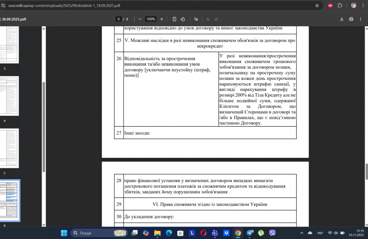Open Dropbox from the taskbar
Viewport: 368px width, 239px height.
[x=226, y=233]
